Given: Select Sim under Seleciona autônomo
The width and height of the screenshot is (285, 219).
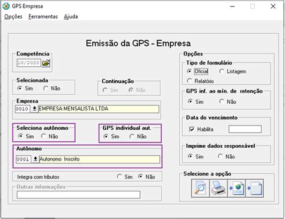Looking at the screenshot, I should coord(26,136).
